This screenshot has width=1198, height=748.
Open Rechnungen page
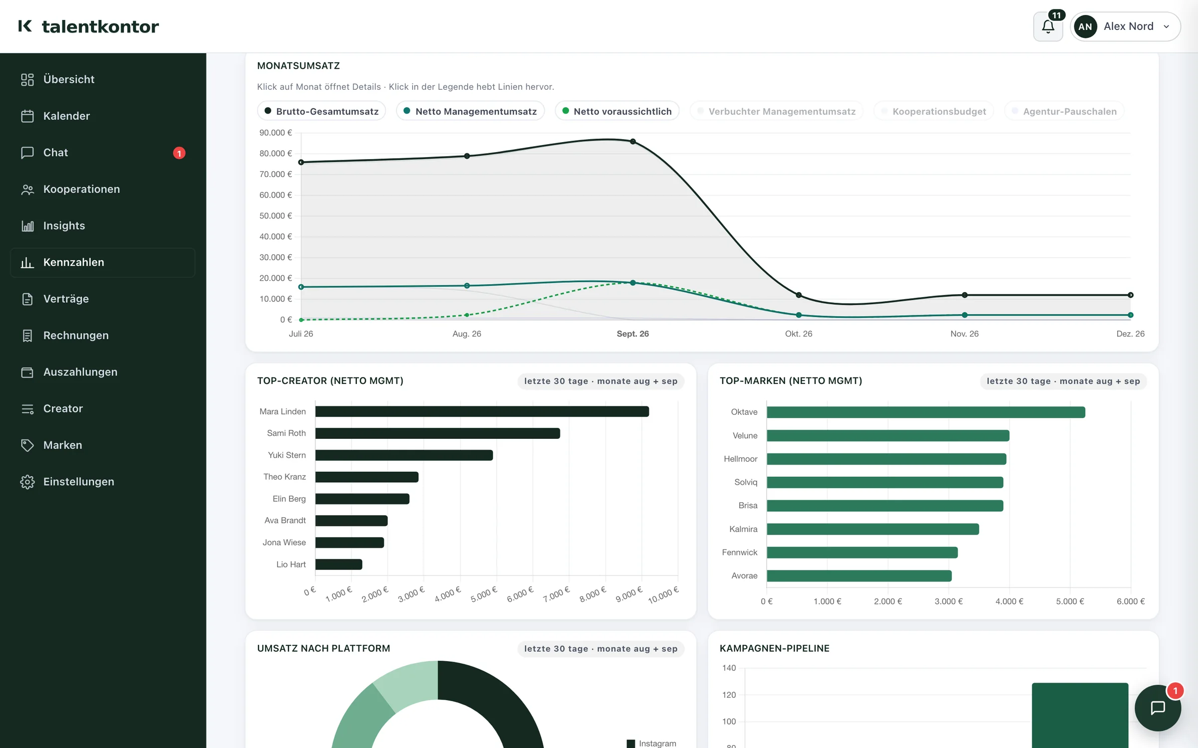103,335
